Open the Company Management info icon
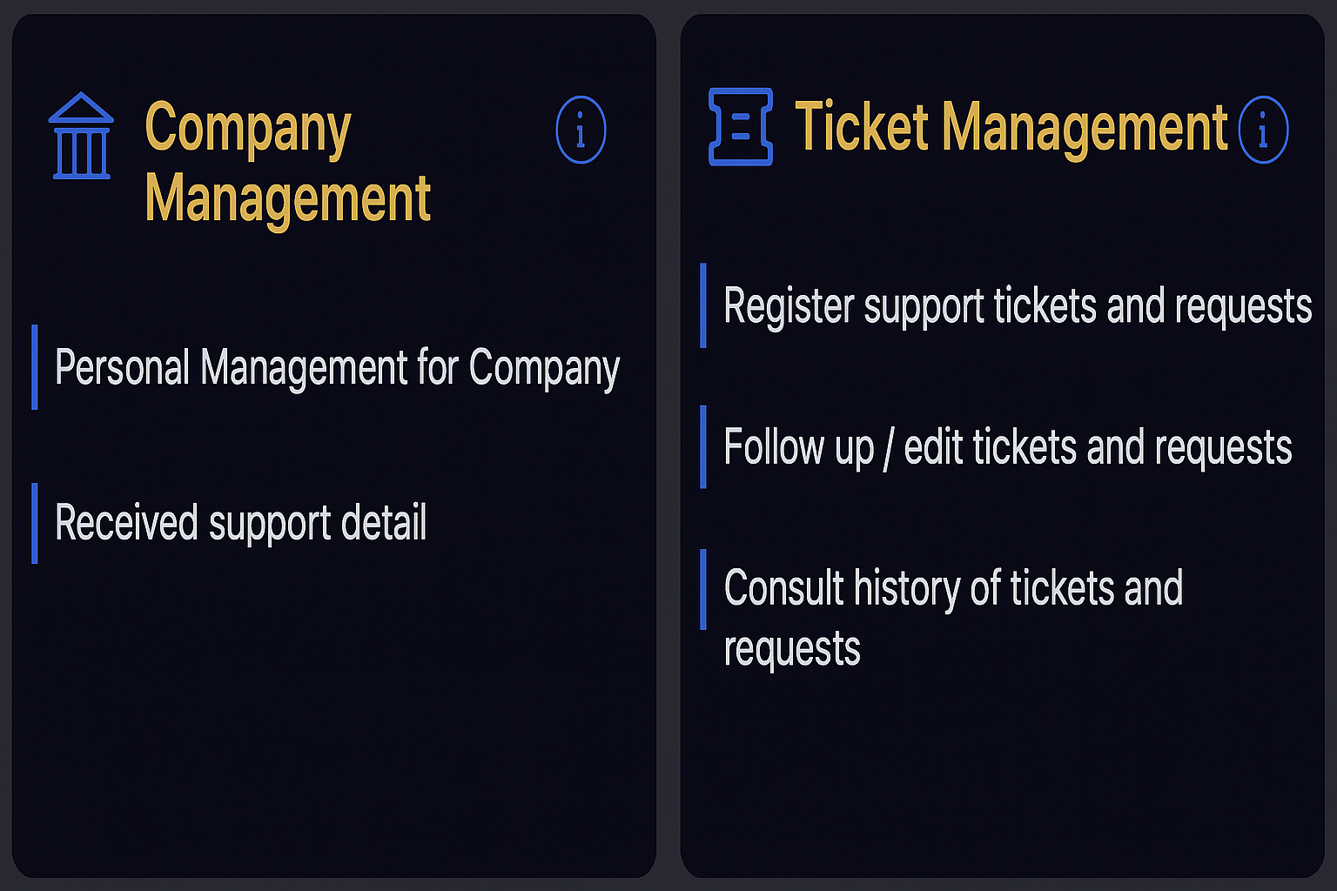Image resolution: width=1337 pixels, height=891 pixels. 581,131
